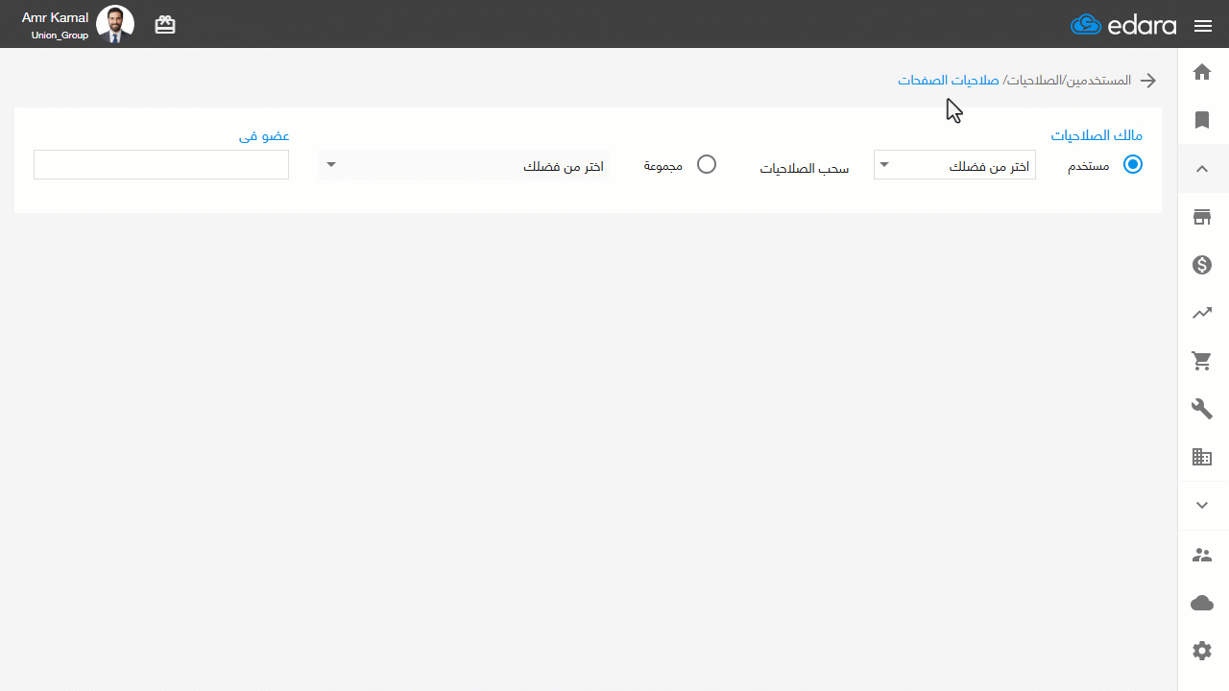1229x691 pixels.
Task: Open the building company module icon
Action: (x=1202, y=457)
